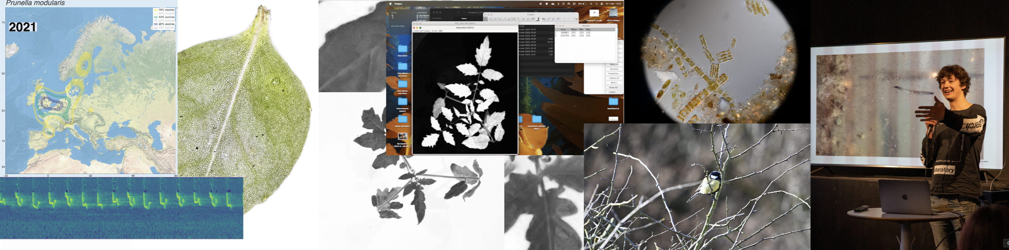Screen dimensions: 1009x250
Task: Toggle the Labels checkbox in ROI Manager
Action: (x=607, y=92)
